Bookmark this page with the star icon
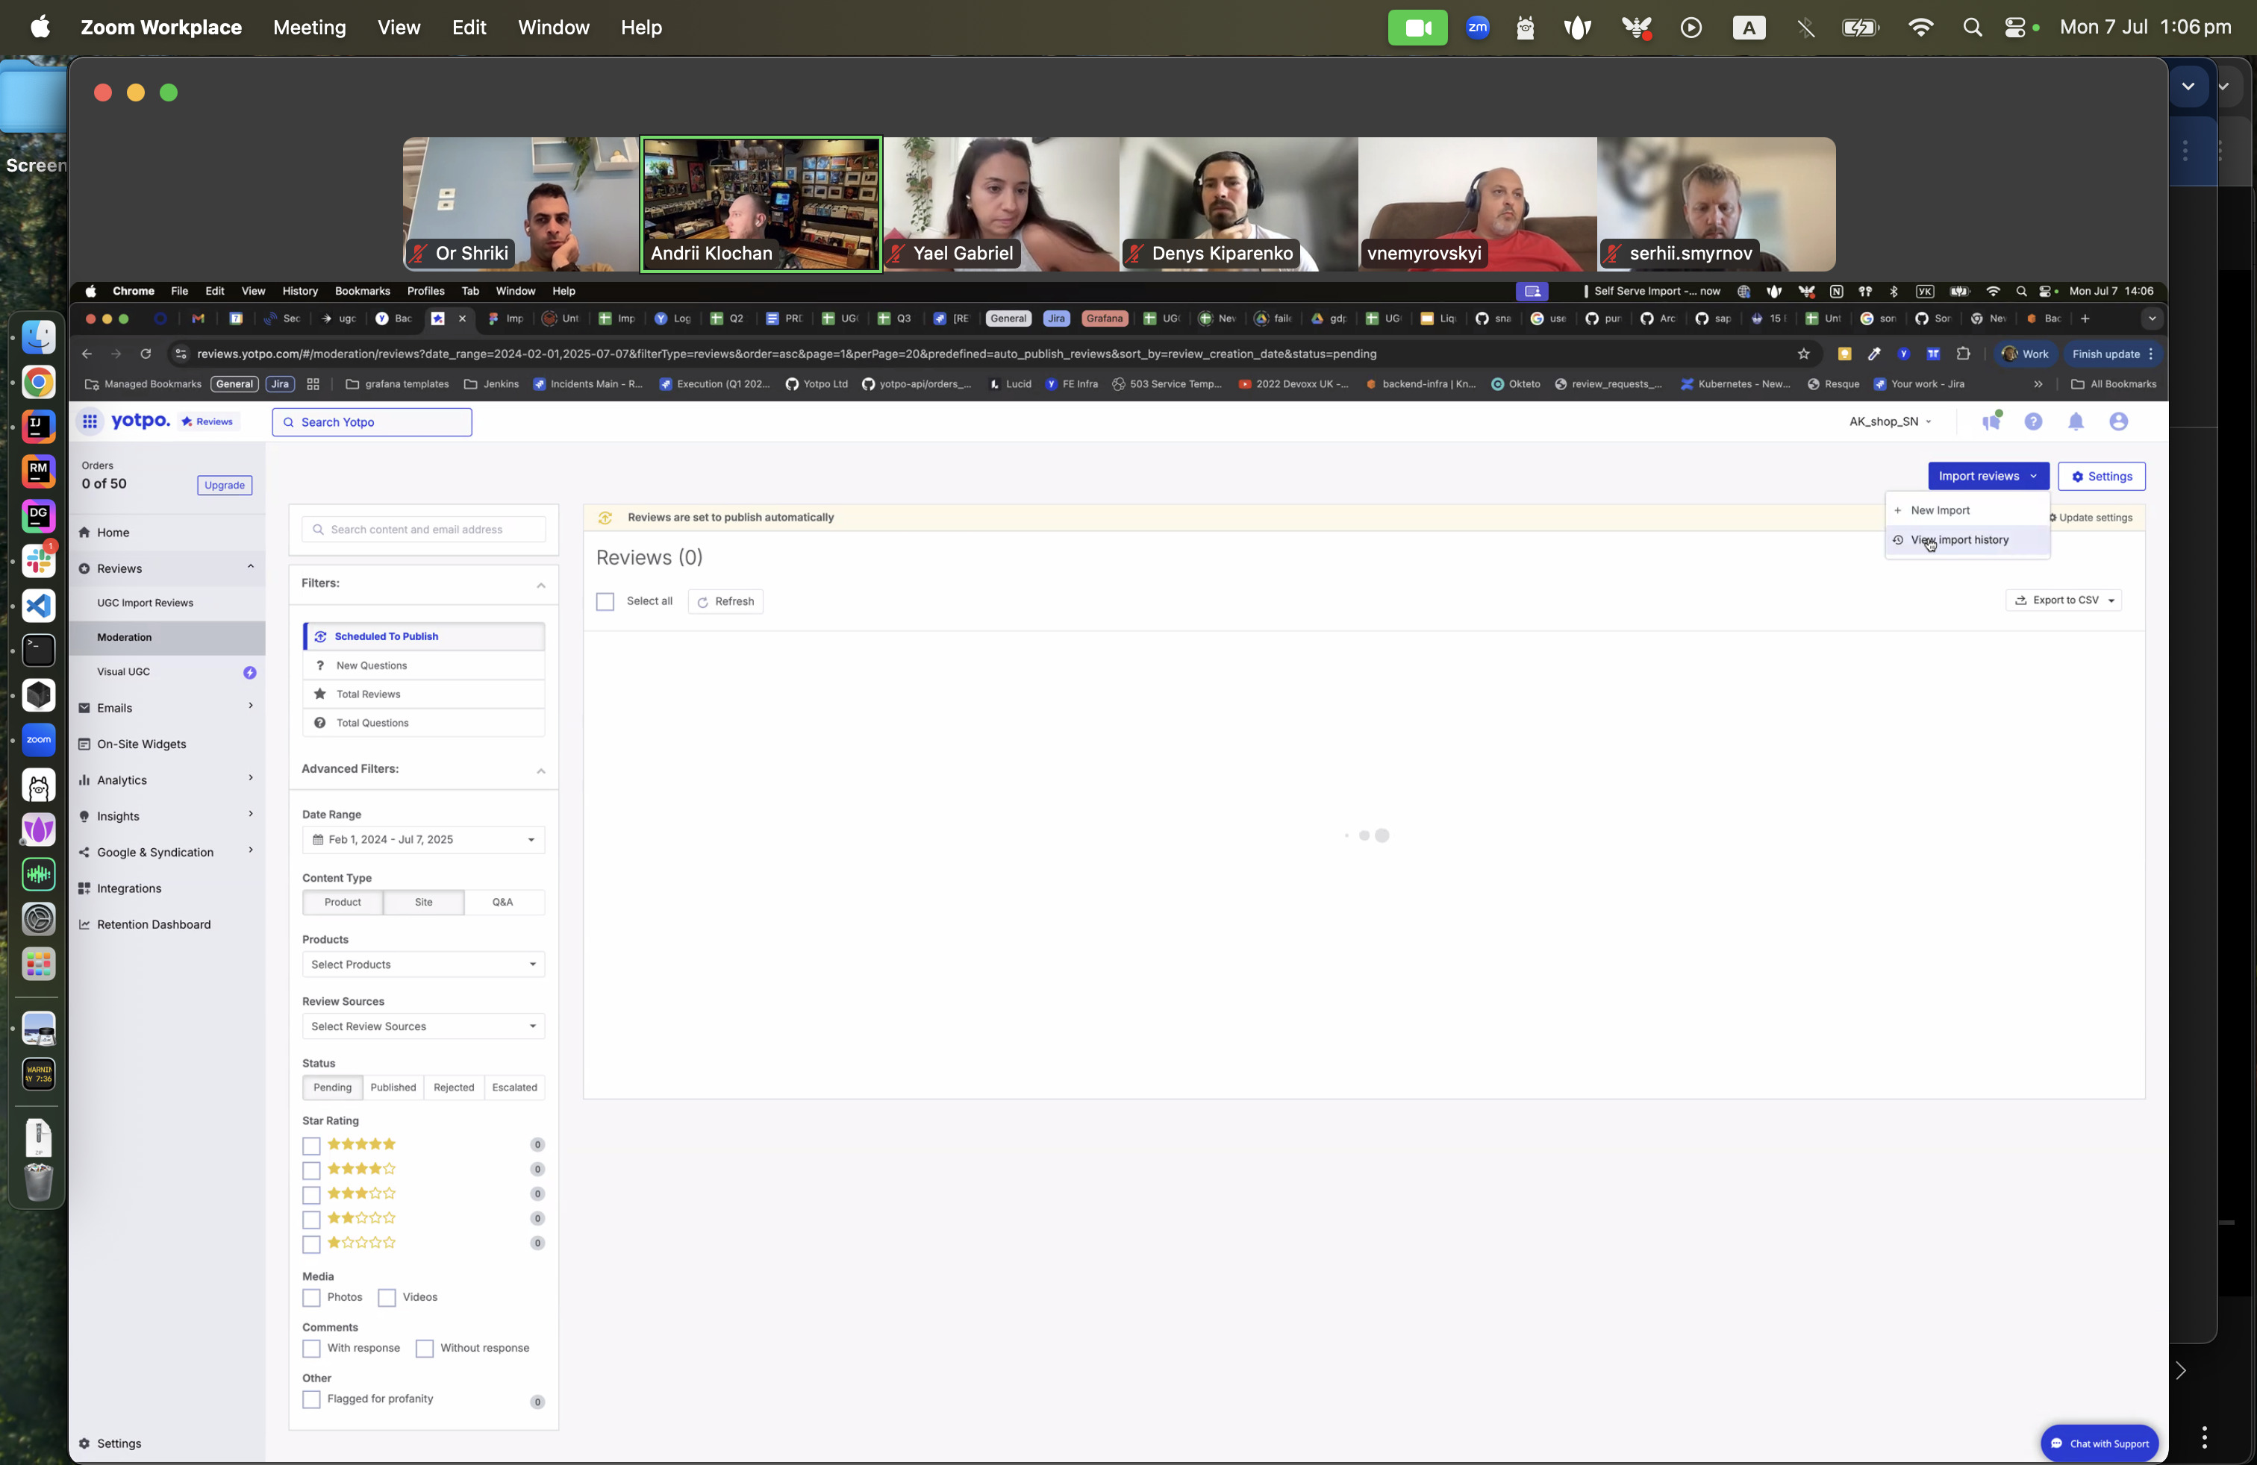 [x=1802, y=354]
